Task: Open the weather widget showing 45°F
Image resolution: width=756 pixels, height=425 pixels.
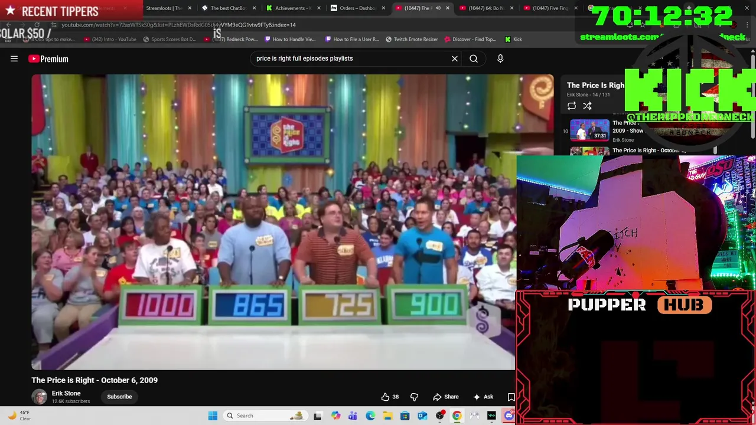Action: pyautogui.click(x=19, y=416)
